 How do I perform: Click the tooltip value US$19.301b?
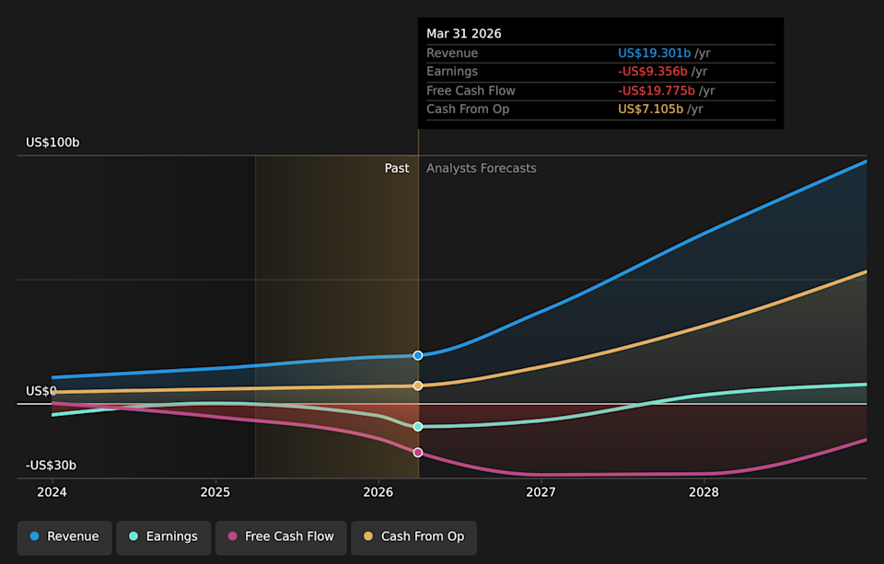pos(654,53)
